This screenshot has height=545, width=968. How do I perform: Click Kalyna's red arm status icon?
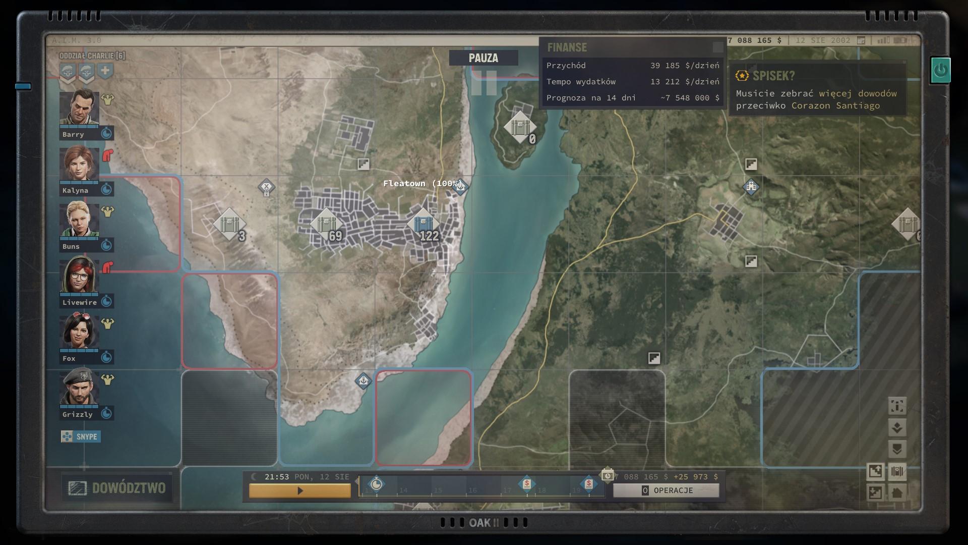click(x=107, y=155)
